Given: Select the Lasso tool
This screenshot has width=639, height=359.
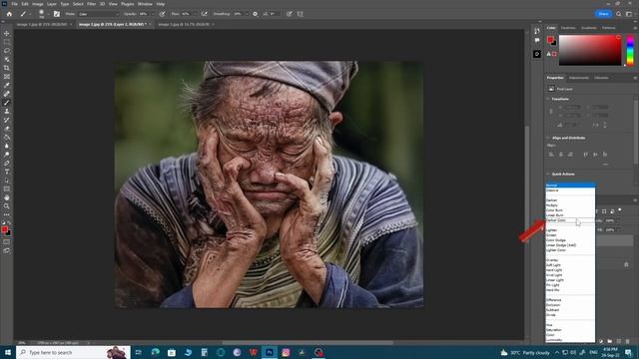Looking at the screenshot, I should (x=7, y=51).
